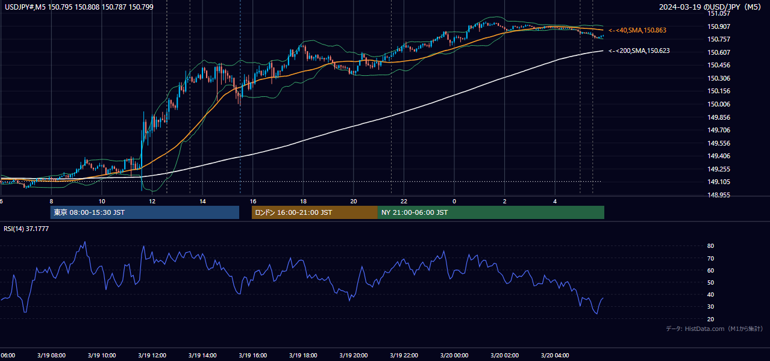Click the 東京 08:00-15:30 JST session bar
The height and width of the screenshot is (361, 770).
click(145, 212)
